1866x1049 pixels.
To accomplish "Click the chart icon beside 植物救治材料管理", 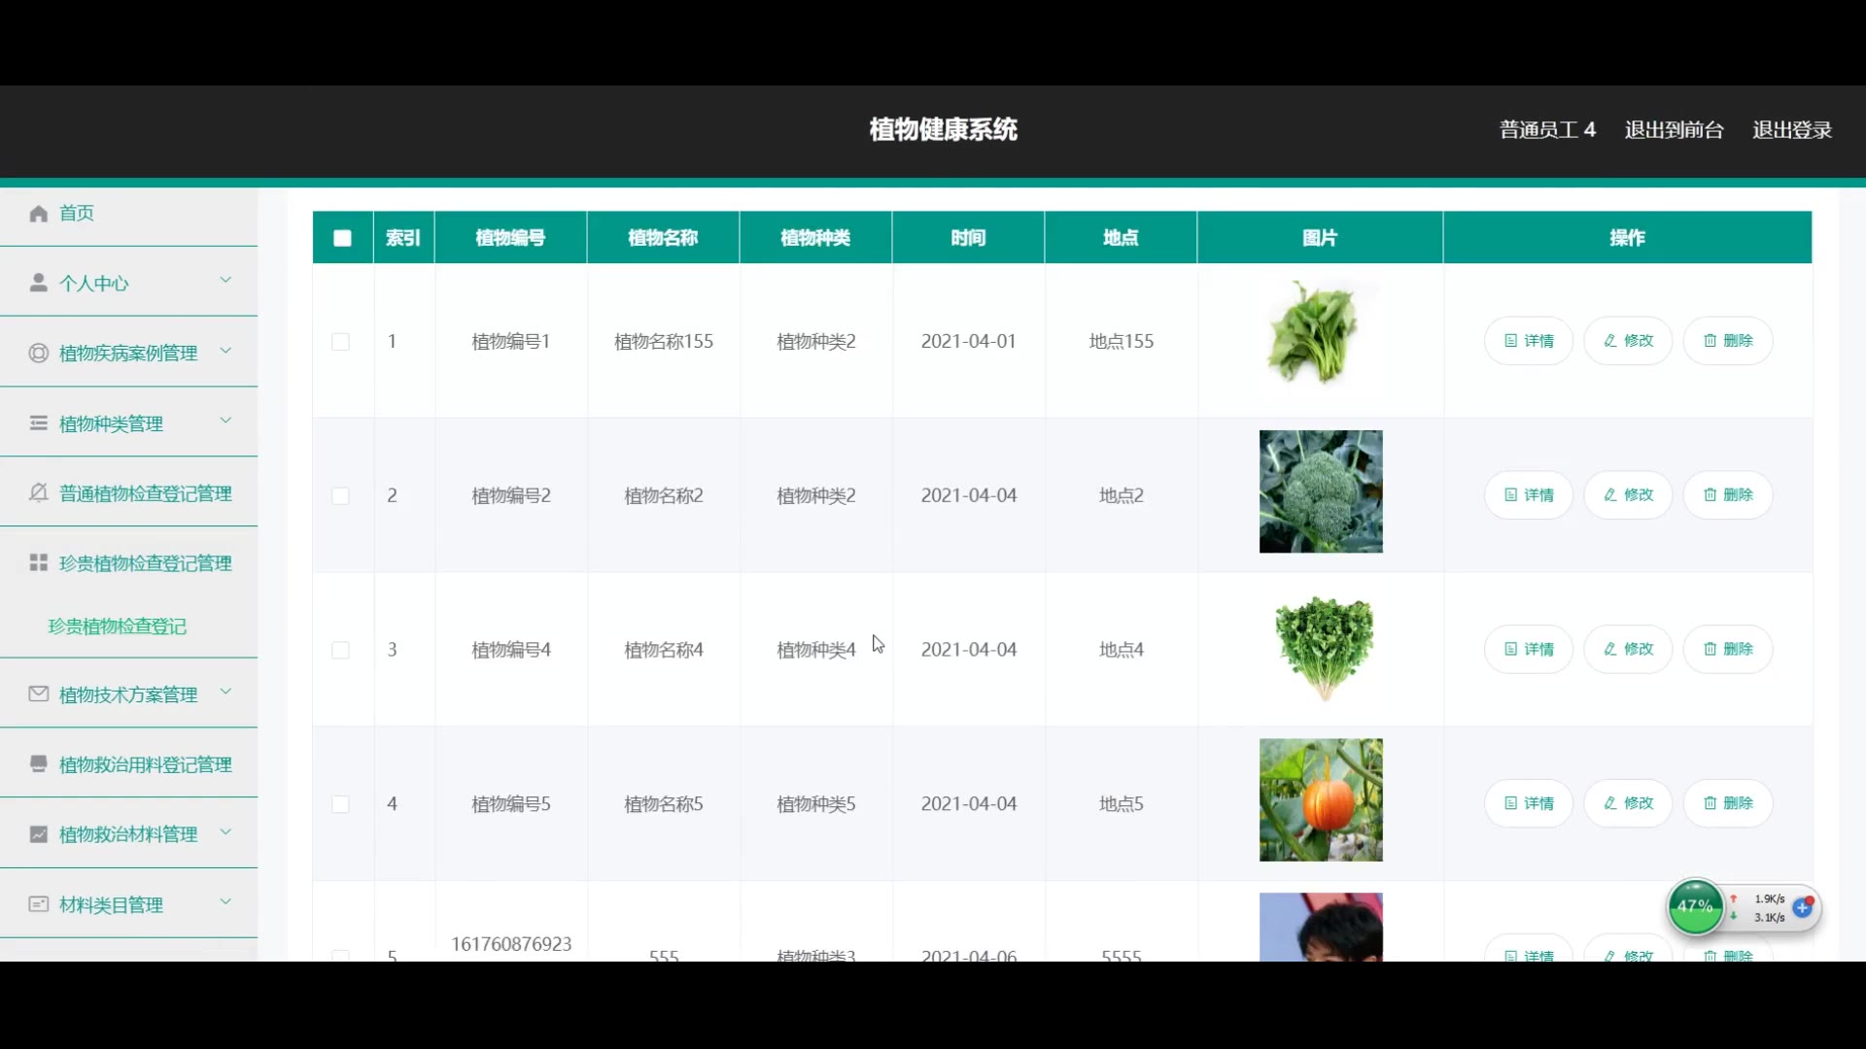I will (38, 834).
